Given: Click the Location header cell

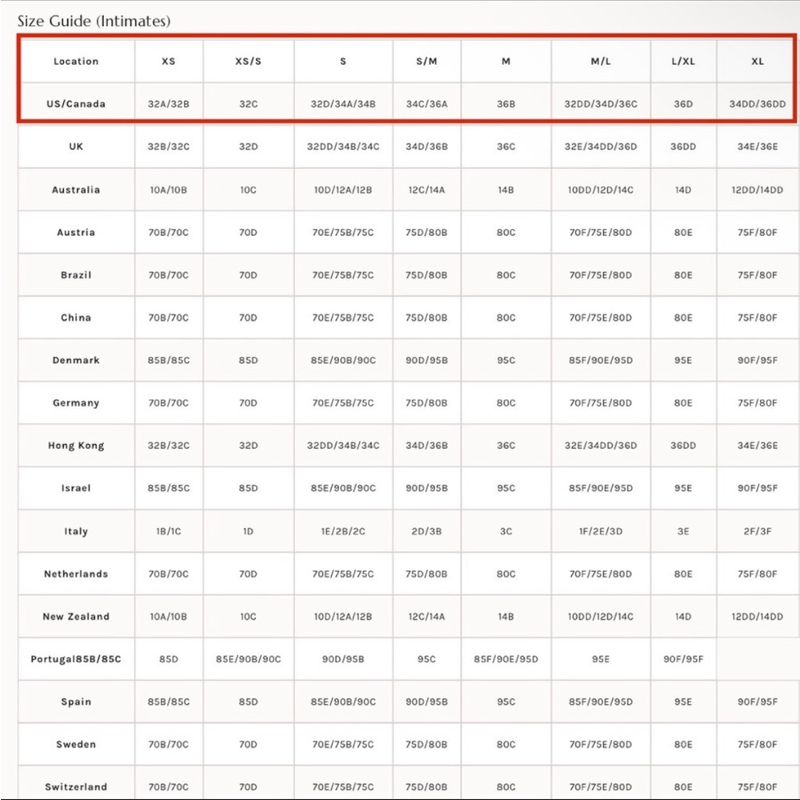Looking at the screenshot, I should coord(76,62).
